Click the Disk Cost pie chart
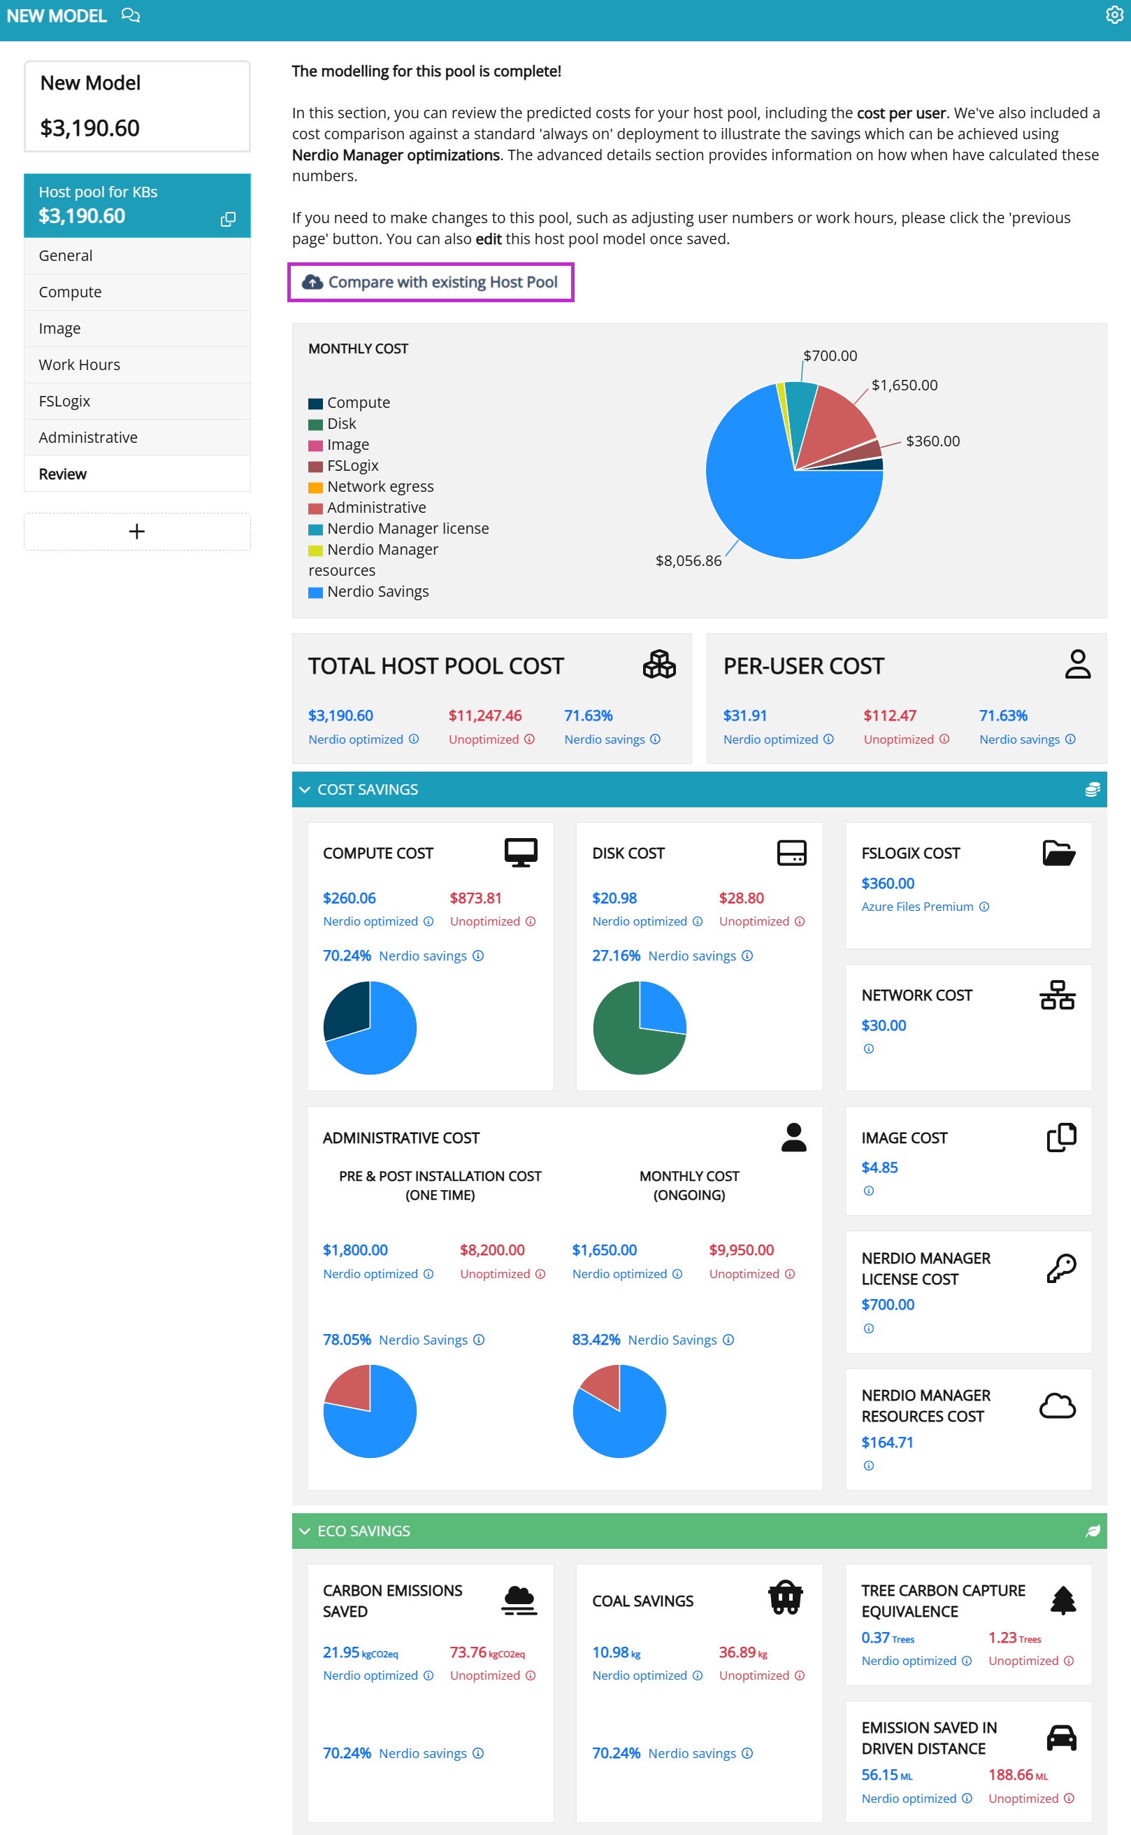The width and height of the screenshot is (1131, 1835). click(639, 1027)
